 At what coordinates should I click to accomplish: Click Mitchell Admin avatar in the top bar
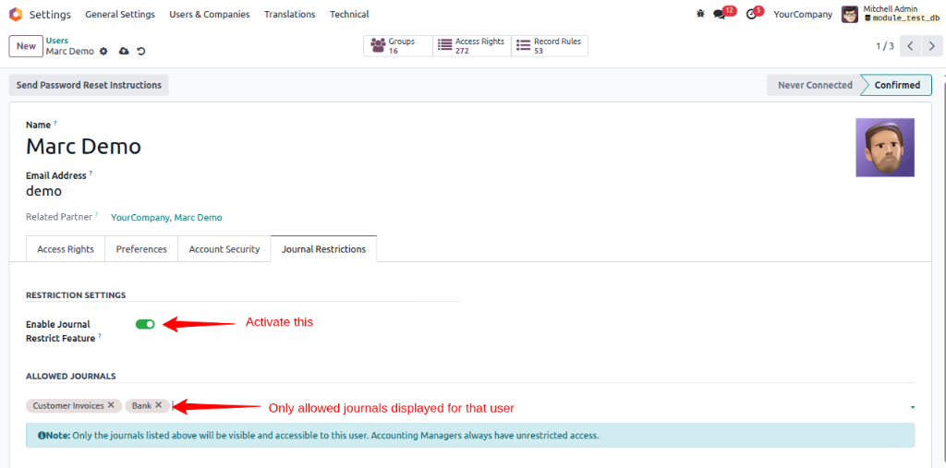point(850,14)
